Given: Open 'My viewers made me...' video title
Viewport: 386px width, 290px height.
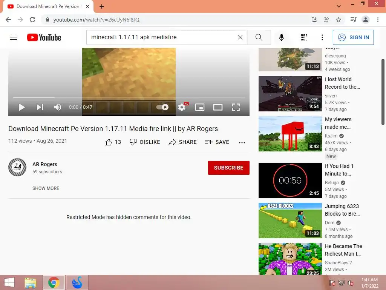Looking at the screenshot, I should (338, 123).
